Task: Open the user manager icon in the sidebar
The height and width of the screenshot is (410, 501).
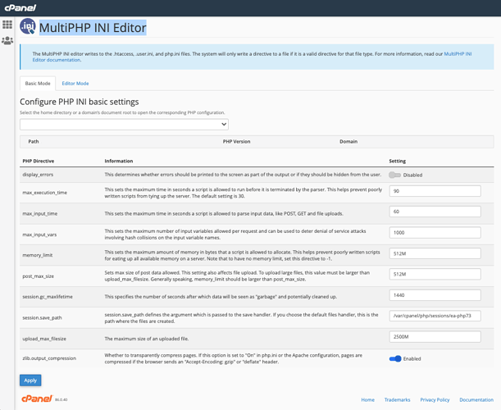Action: (7, 40)
